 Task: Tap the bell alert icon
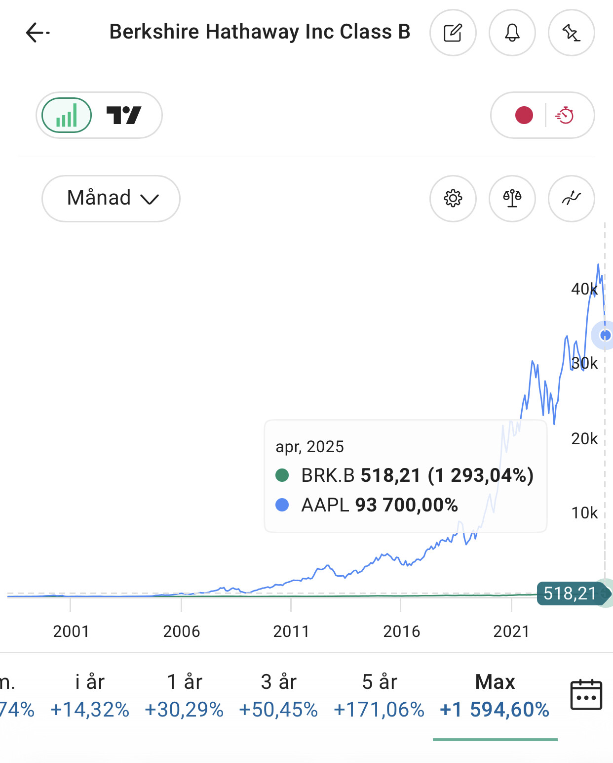coord(512,33)
